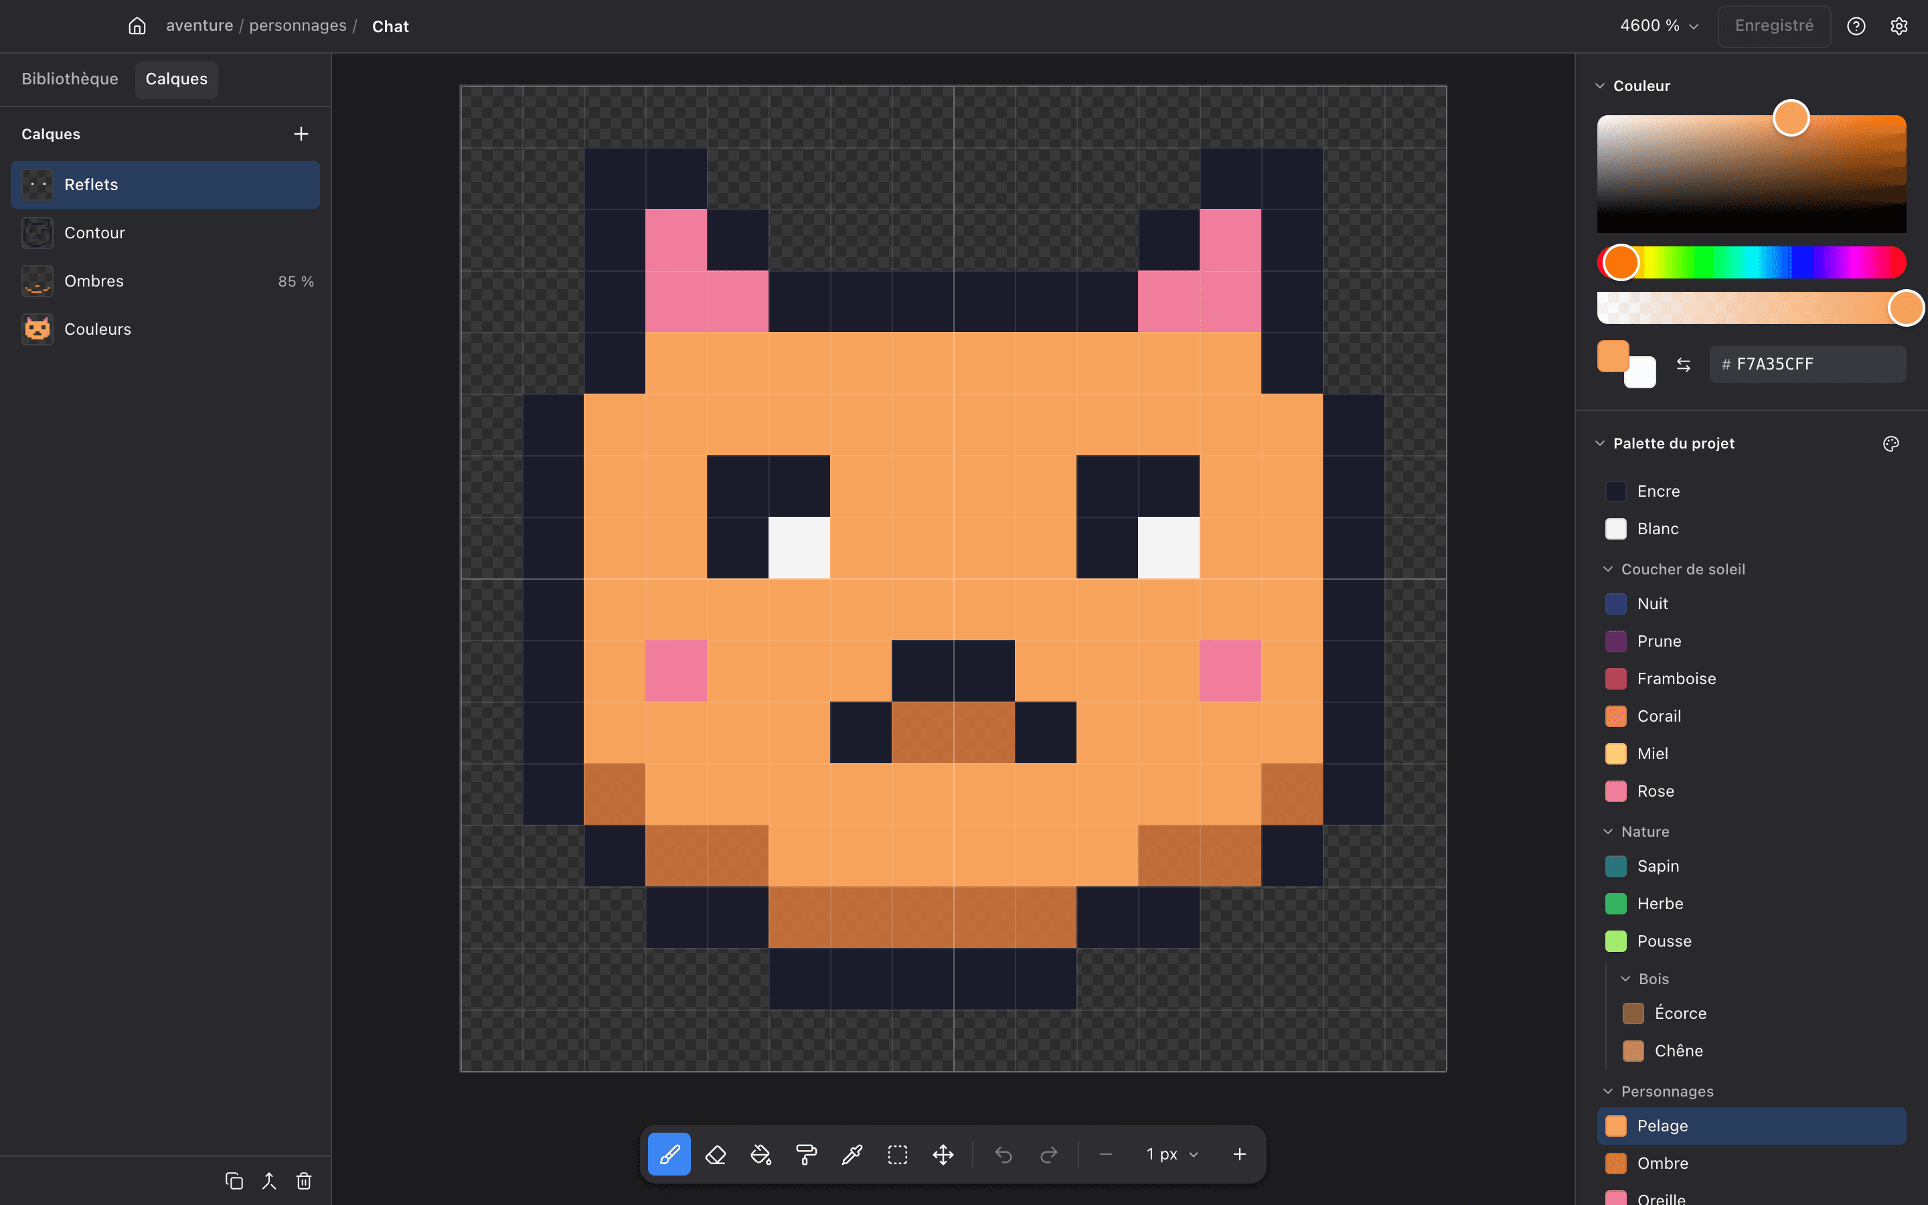Switch to the Calques tab
The width and height of the screenshot is (1928, 1205).
tap(176, 79)
